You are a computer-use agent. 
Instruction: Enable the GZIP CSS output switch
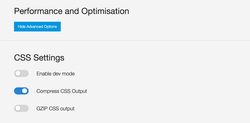pos(21,108)
